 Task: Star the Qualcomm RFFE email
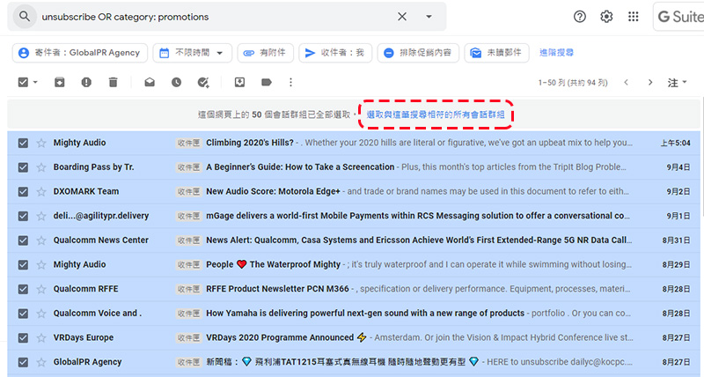[41, 289]
